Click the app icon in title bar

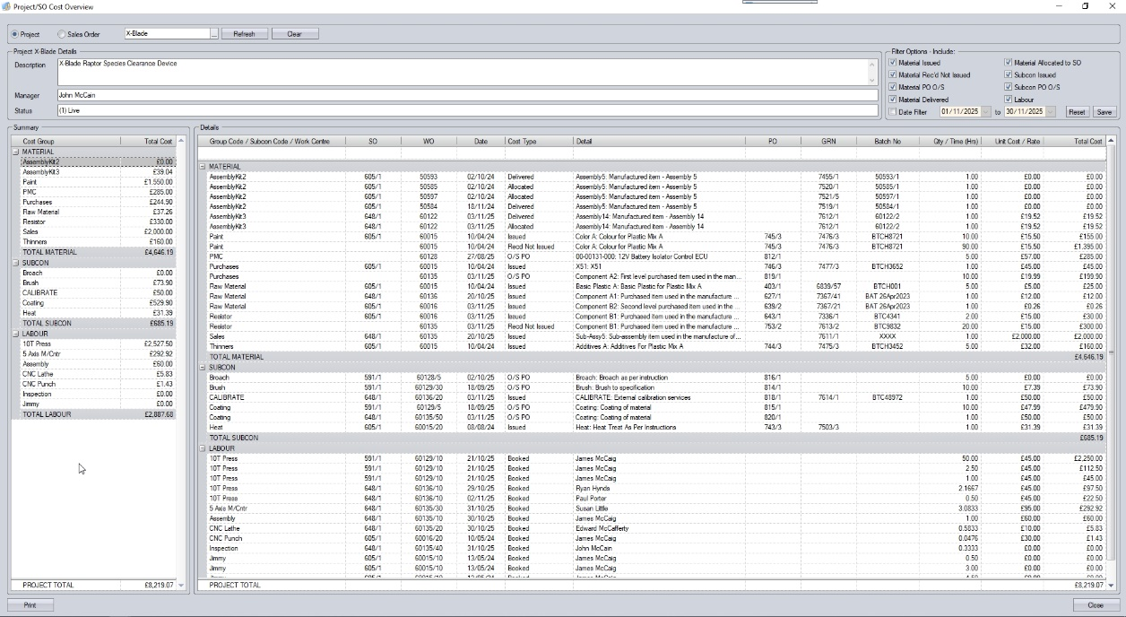point(7,6)
